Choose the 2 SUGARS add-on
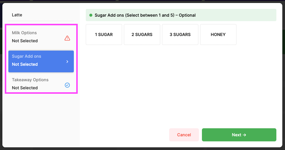The width and height of the screenshot is (285, 150). point(142,35)
